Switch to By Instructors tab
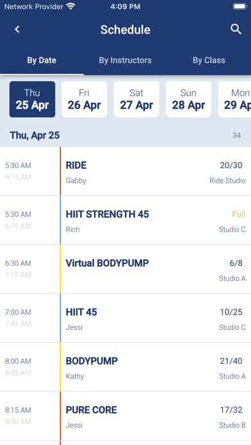Viewport: 251px width, 445px height. pos(125,60)
